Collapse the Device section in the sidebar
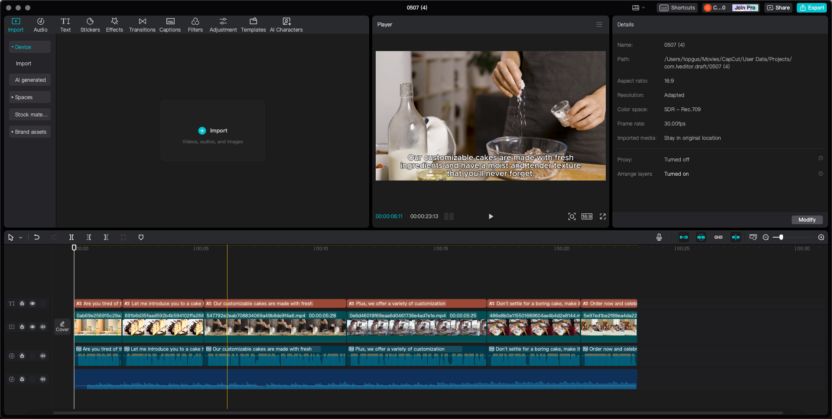Image resolution: width=832 pixels, height=419 pixels. tap(13, 47)
